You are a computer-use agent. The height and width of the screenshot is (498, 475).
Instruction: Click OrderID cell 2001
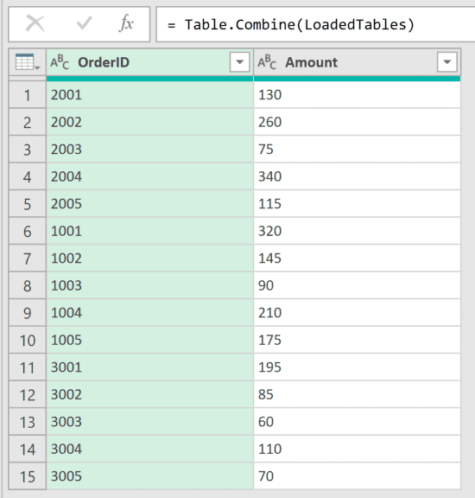point(149,95)
